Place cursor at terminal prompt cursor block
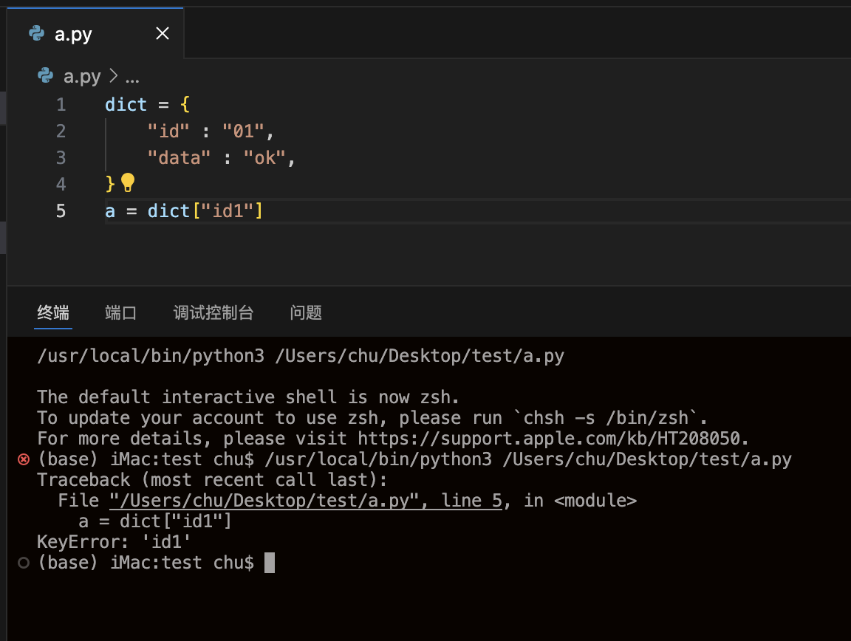 click(x=270, y=563)
